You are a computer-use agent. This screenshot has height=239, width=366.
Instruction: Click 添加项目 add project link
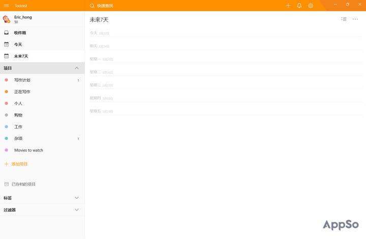[19, 164]
